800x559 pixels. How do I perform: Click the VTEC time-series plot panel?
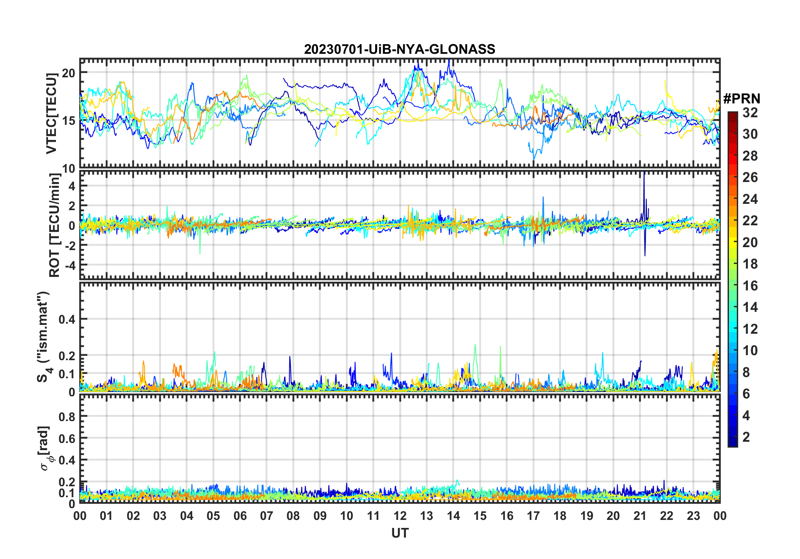coord(400,113)
